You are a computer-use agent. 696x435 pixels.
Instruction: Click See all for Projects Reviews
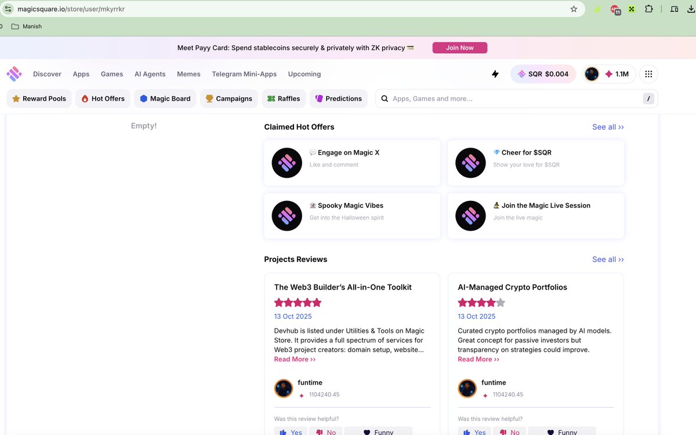[608, 259]
